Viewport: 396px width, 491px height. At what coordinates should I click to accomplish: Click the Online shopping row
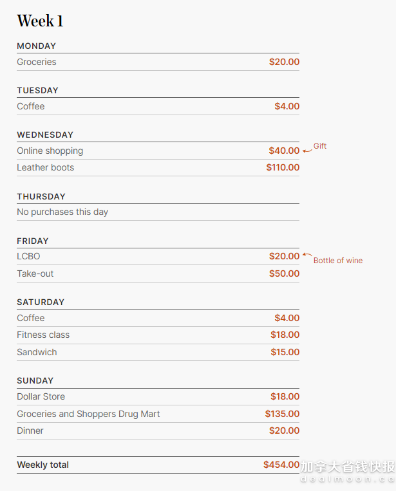pyautogui.click(x=158, y=151)
